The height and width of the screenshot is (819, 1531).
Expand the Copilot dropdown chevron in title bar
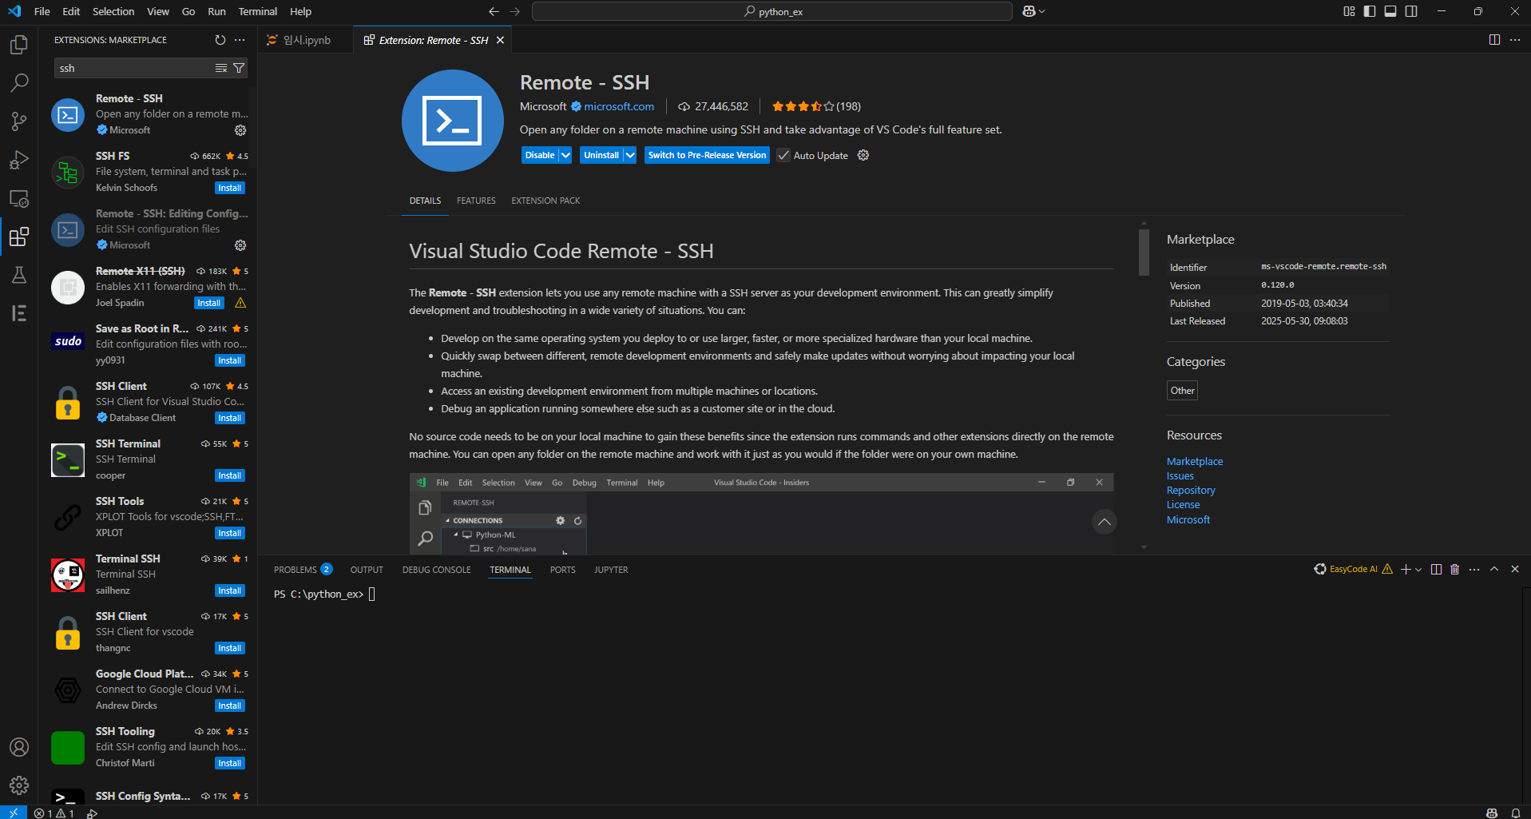pyautogui.click(x=1042, y=11)
